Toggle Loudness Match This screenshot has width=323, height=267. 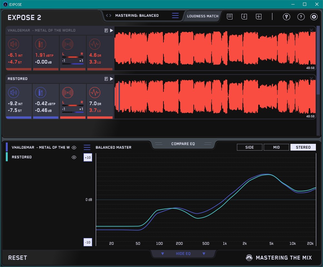tap(203, 16)
